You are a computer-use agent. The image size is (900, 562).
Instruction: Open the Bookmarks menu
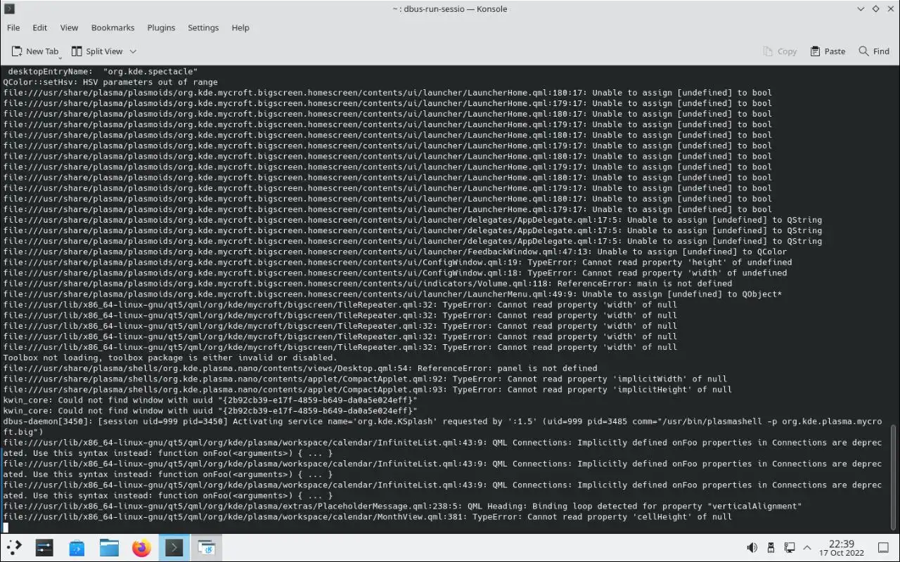112,27
